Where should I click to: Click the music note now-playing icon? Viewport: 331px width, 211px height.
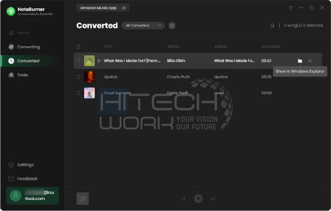(82, 198)
